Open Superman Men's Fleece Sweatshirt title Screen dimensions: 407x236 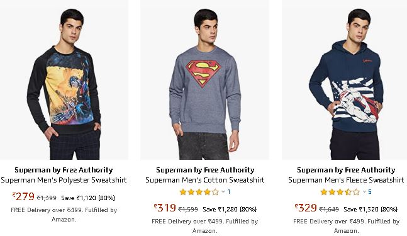[x=346, y=180]
